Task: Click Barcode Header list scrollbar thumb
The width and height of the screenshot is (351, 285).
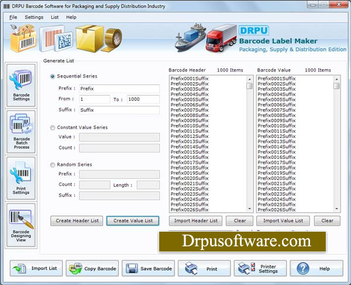Action: tap(250, 86)
